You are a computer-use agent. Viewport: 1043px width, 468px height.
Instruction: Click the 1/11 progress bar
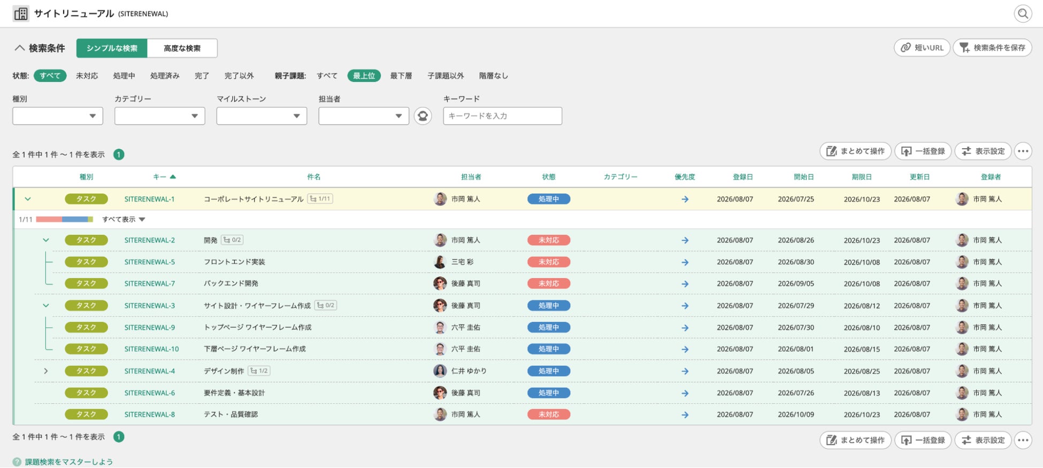tap(65, 219)
